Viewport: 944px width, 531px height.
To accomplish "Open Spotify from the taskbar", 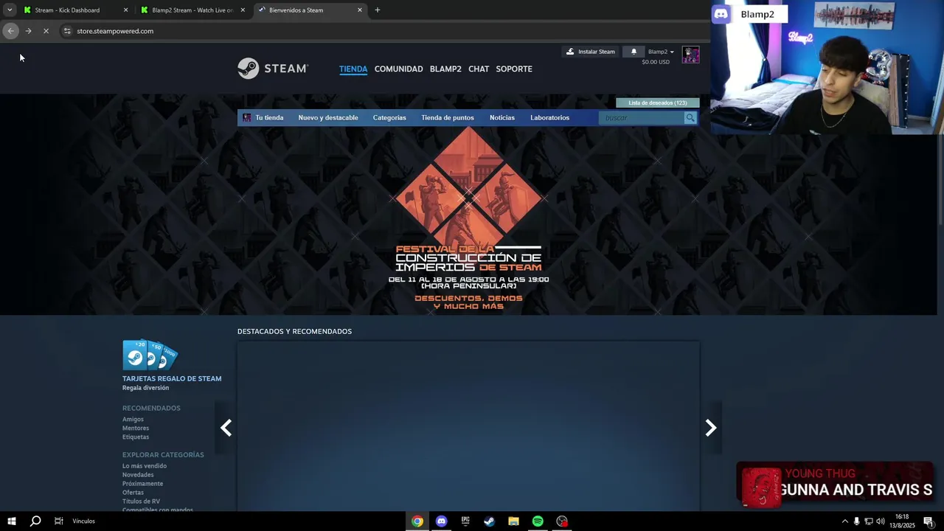I will [538, 521].
